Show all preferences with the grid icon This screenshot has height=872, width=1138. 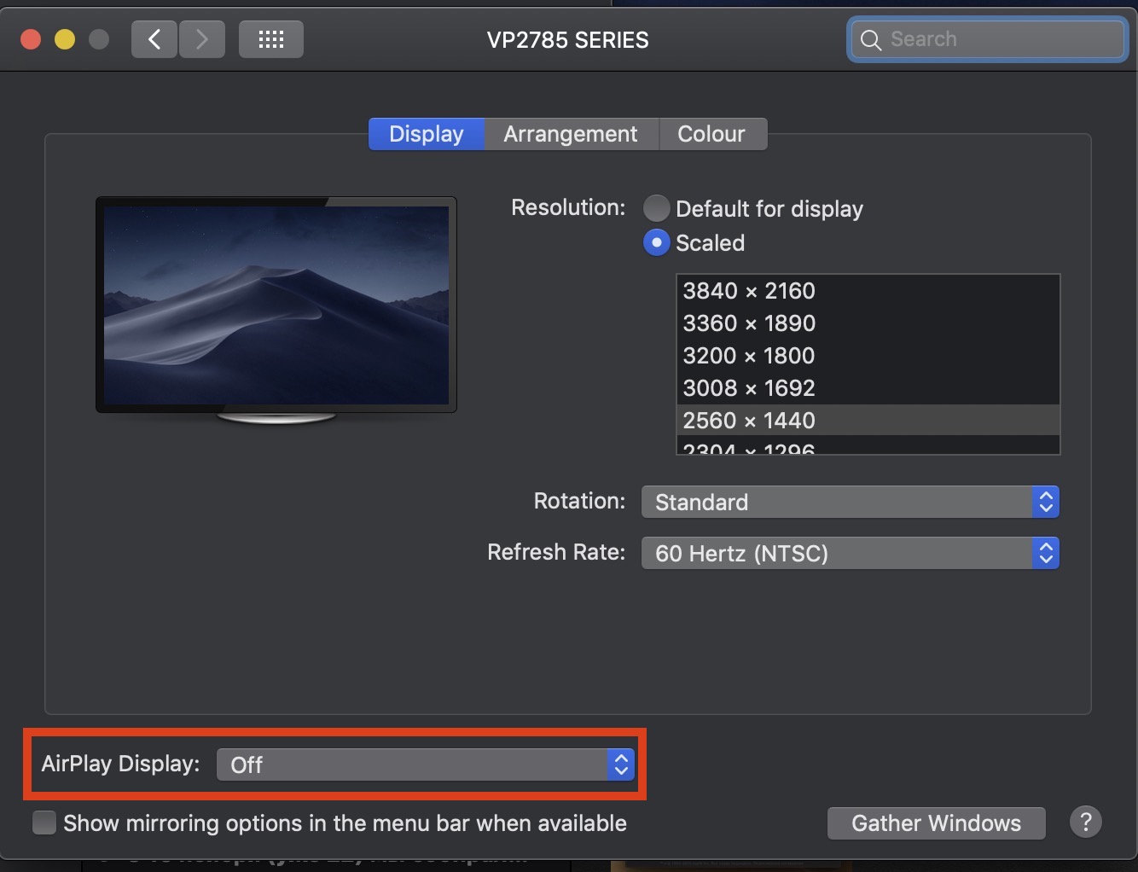coord(271,39)
